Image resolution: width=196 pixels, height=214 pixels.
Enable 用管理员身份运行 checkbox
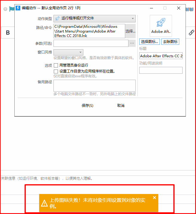pyautogui.click(x=56, y=65)
